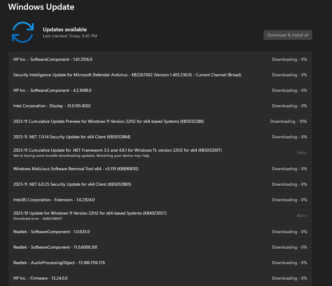The height and width of the screenshot is (286, 332).
Task: Click Downloading - 0% status for KB890830
Action: [x=289, y=169]
